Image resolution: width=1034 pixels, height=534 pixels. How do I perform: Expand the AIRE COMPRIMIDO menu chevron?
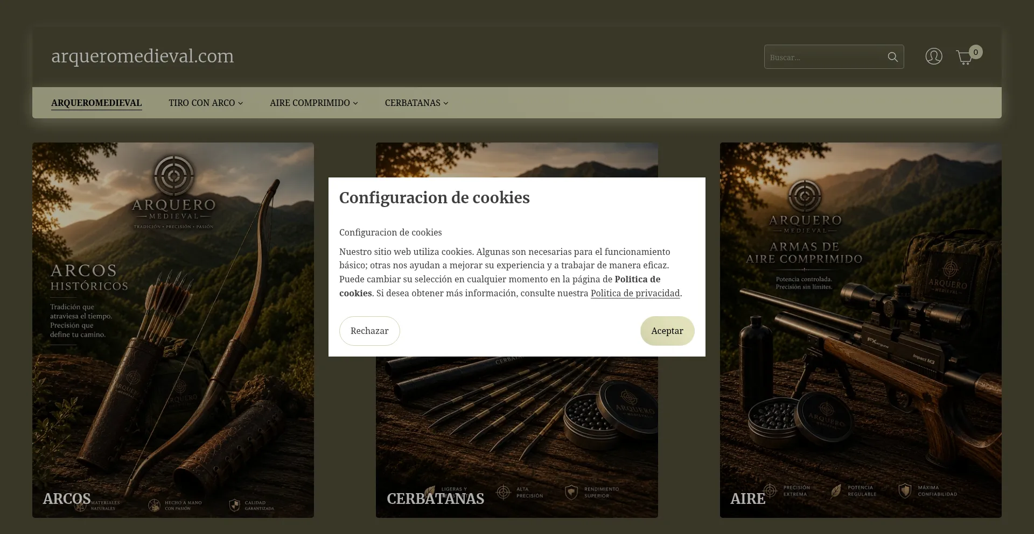pos(355,103)
